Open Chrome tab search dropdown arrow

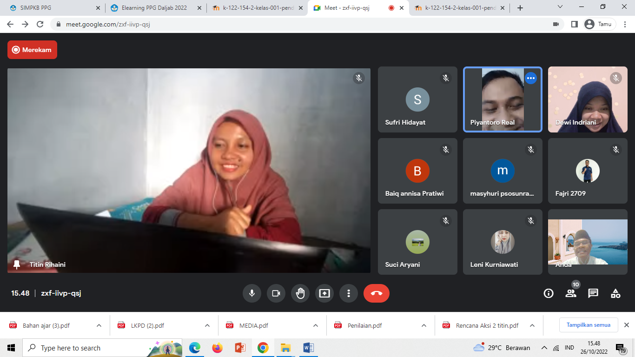click(560, 7)
